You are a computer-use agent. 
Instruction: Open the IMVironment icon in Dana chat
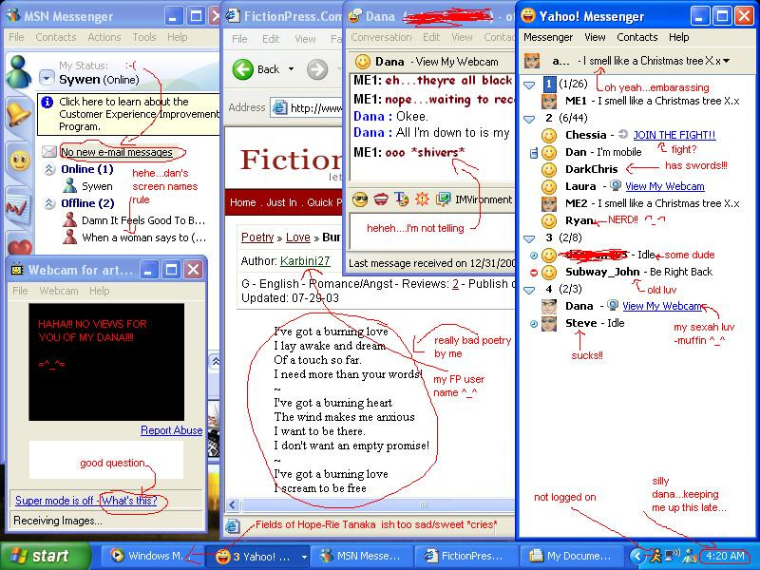(443, 199)
